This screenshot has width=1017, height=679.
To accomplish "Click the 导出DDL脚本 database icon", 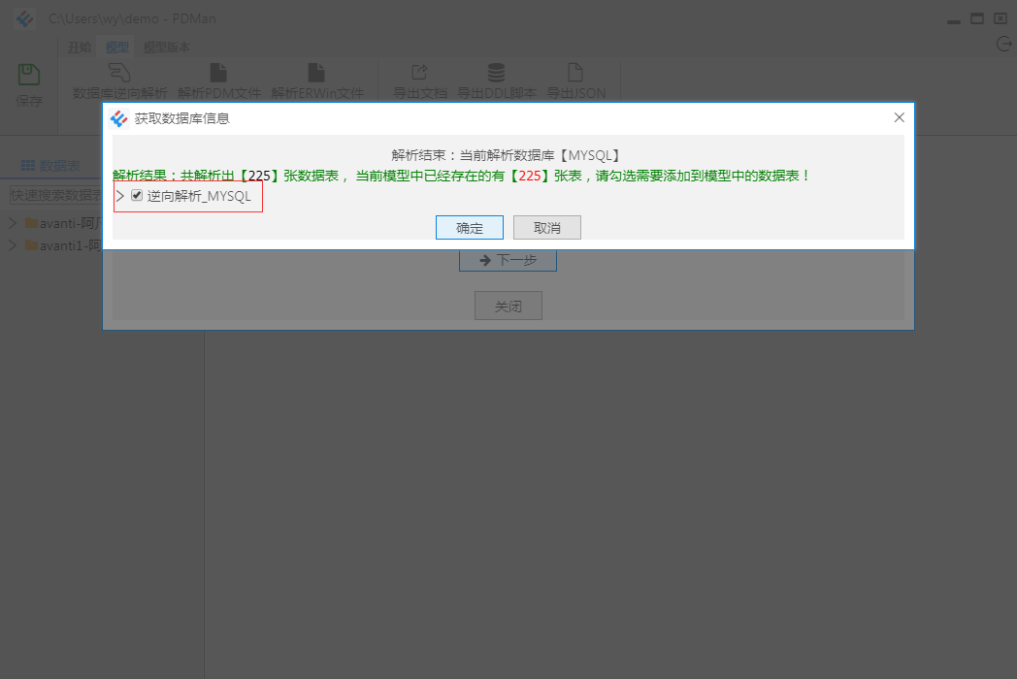I will point(496,73).
